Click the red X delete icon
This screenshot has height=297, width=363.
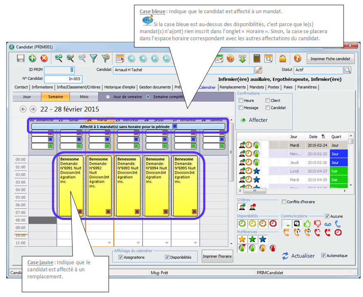tap(44, 58)
